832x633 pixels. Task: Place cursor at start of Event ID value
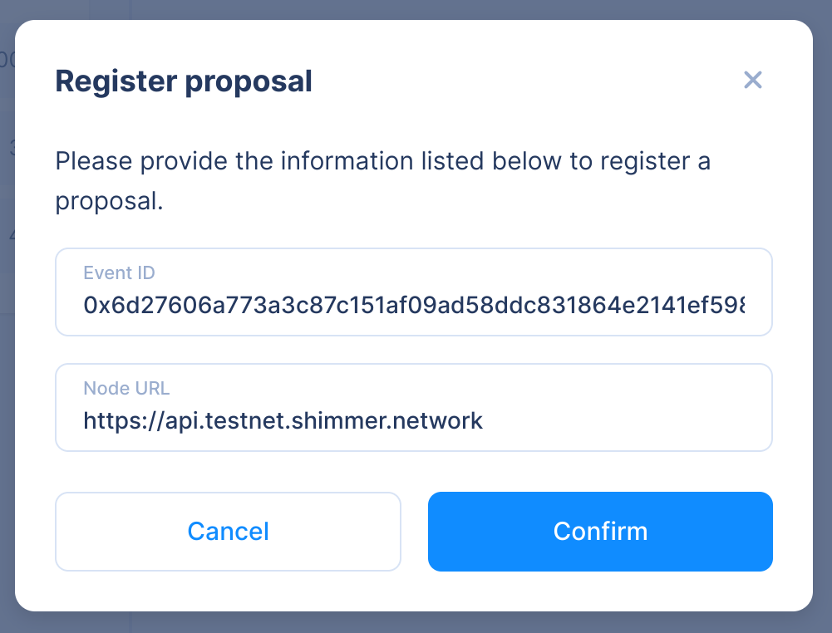[x=85, y=305]
